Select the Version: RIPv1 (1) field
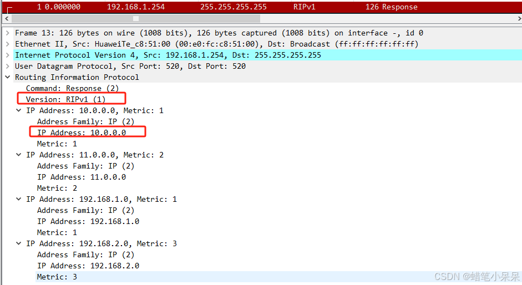 [x=65, y=99]
